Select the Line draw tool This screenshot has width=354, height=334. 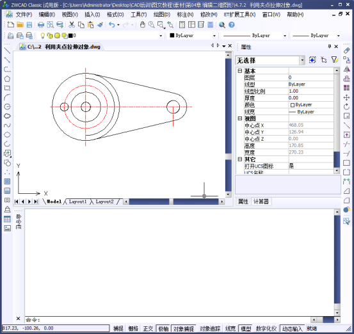[7, 51]
